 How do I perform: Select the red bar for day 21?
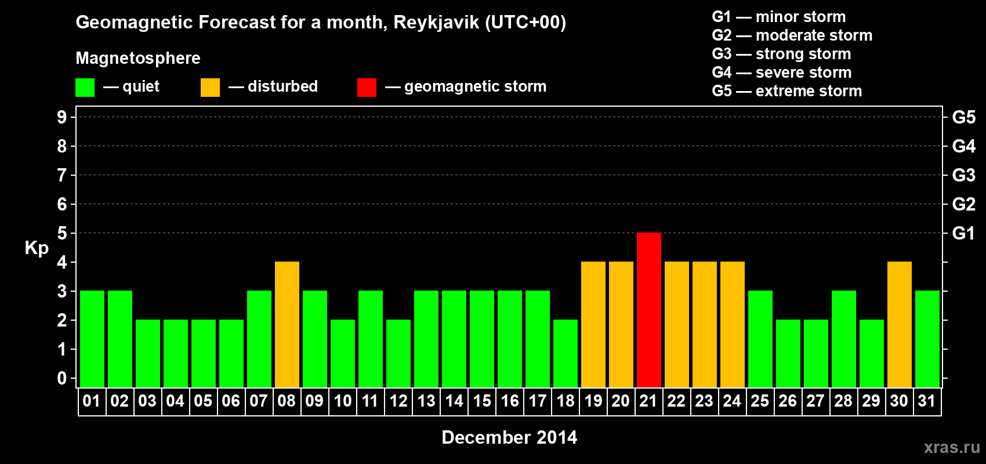point(648,310)
